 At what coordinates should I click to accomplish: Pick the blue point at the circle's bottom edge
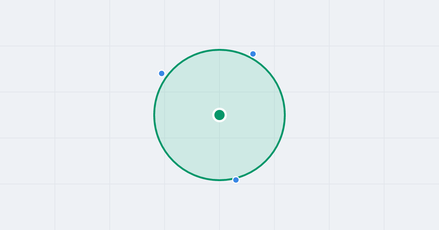point(236,180)
